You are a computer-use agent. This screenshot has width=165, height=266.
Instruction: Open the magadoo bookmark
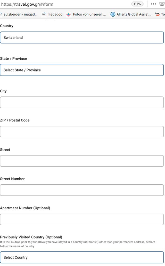point(52,14)
